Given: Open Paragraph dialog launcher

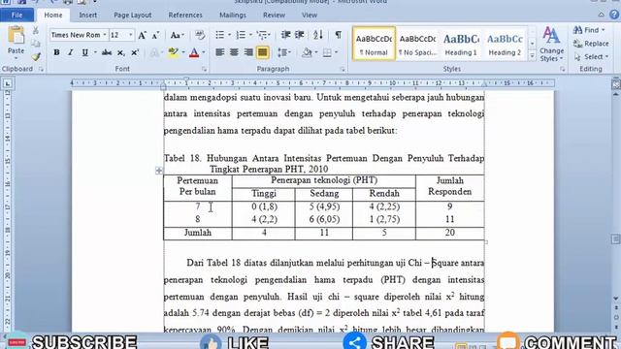Looking at the screenshot, I should pyautogui.click(x=343, y=69).
